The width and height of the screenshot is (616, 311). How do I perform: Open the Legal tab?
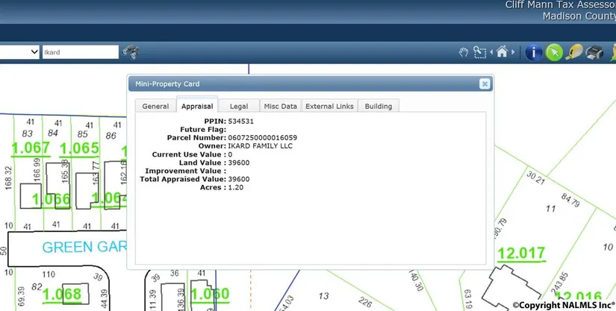(x=239, y=106)
